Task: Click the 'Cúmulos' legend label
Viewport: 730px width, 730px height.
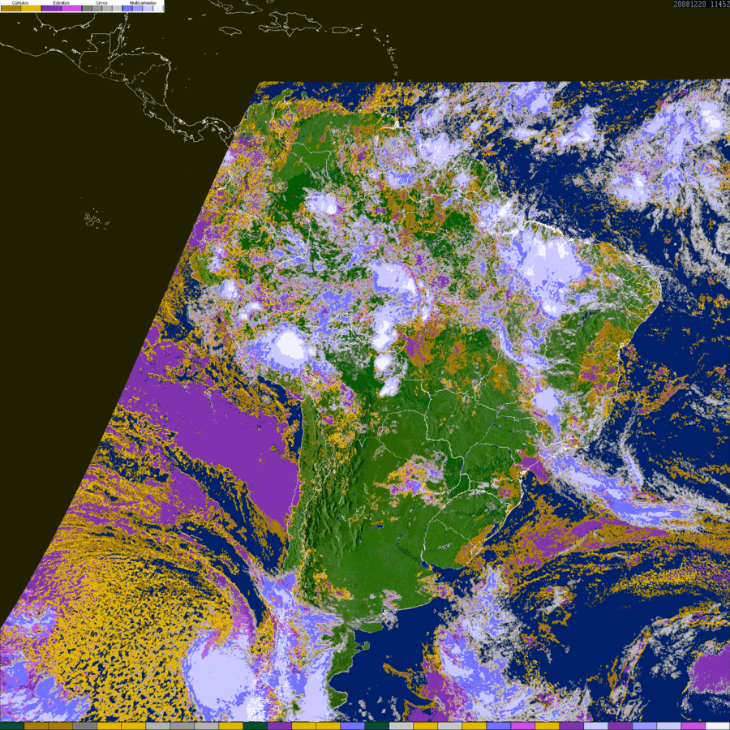Action: coord(20,2)
